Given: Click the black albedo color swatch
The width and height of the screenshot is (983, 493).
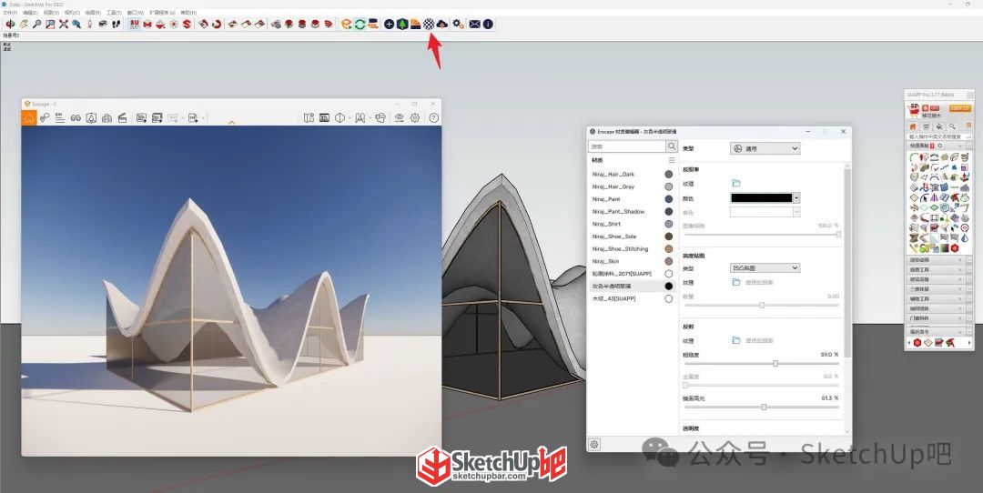Looking at the screenshot, I should point(762,198).
